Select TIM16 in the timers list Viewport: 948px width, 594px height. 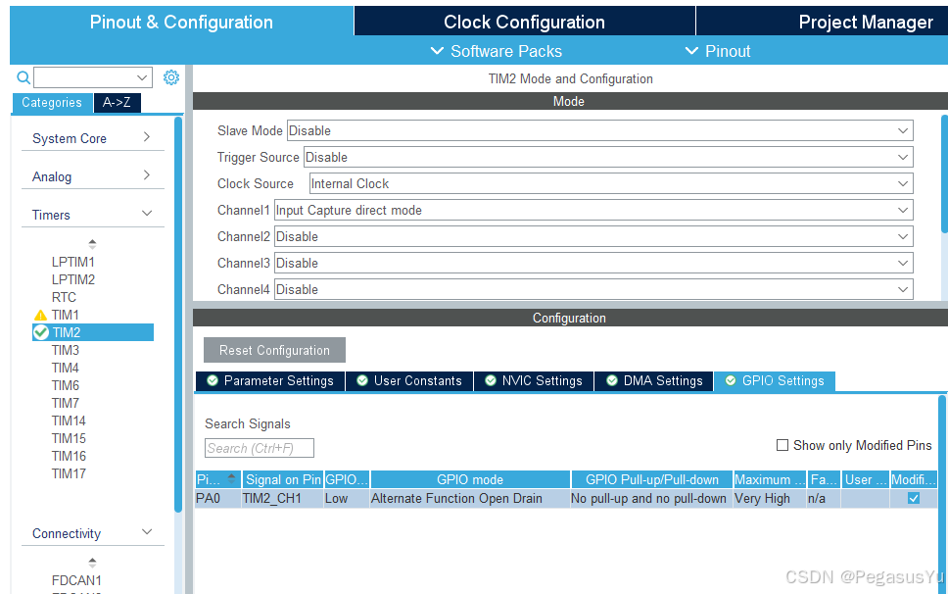[69, 456]
